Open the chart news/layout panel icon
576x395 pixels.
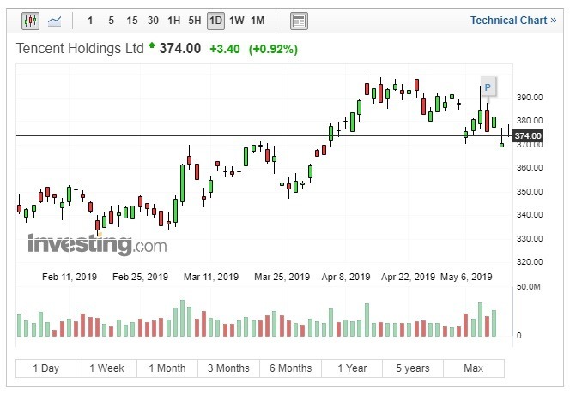coord(299,21)
